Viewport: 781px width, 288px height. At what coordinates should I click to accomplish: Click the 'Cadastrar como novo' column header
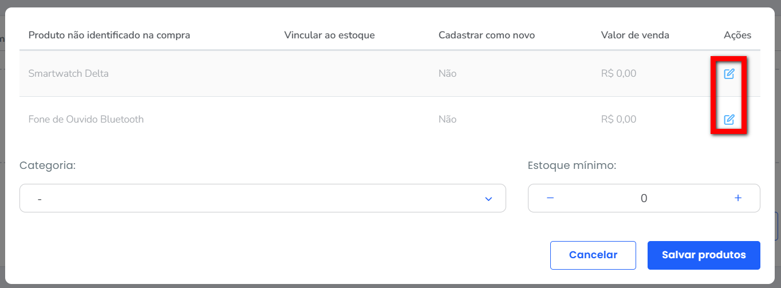point(486,35)
